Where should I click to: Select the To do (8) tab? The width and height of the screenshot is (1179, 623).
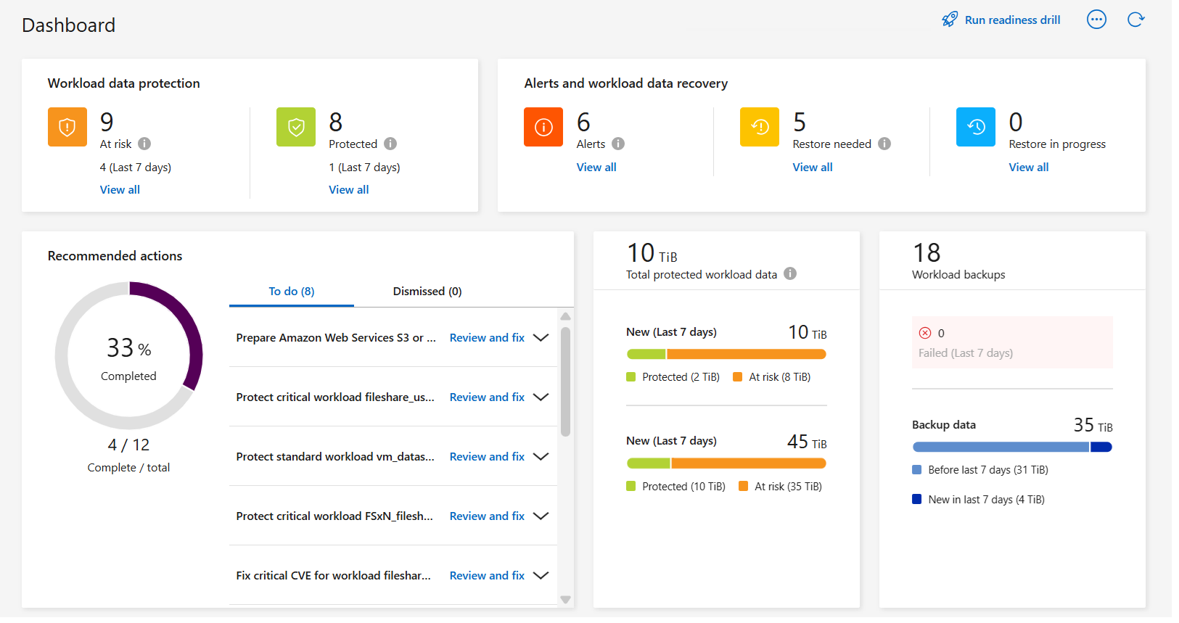click(x=291, y=292)
